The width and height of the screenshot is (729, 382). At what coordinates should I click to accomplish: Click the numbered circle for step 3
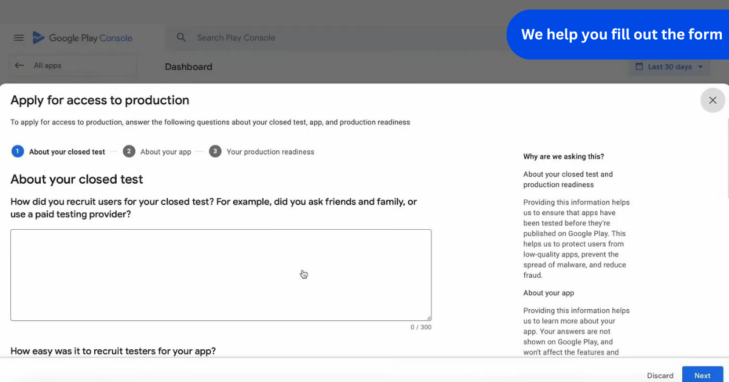pyautogui.click(x=215, y=151)
